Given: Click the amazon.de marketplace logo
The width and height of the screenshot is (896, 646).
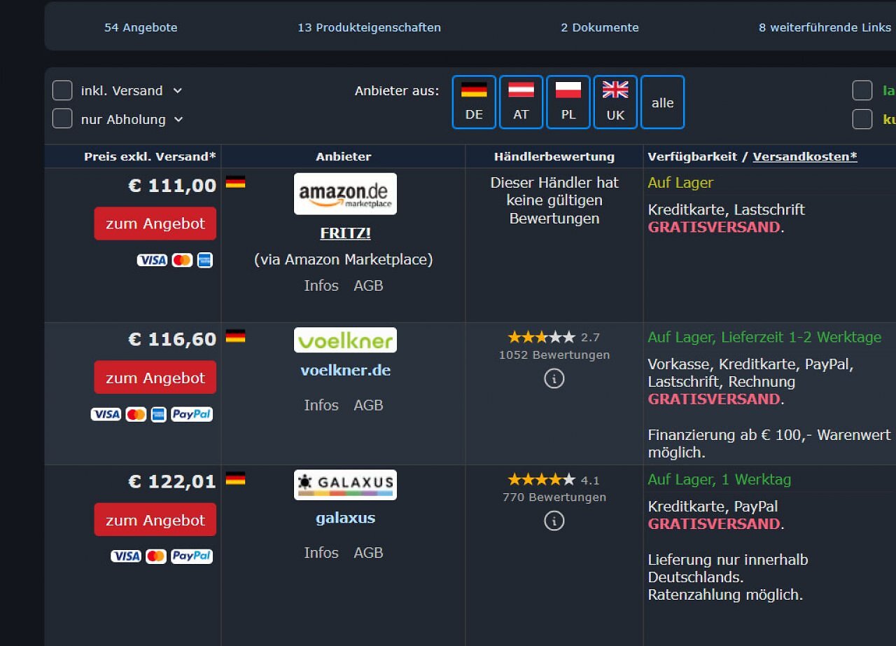Looking at the screenshot, I should coord(345,193).
